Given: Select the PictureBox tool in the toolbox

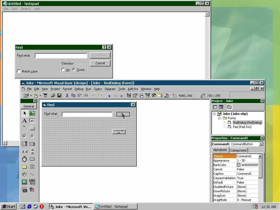Looking at the screenshot, I should [32, 113].
